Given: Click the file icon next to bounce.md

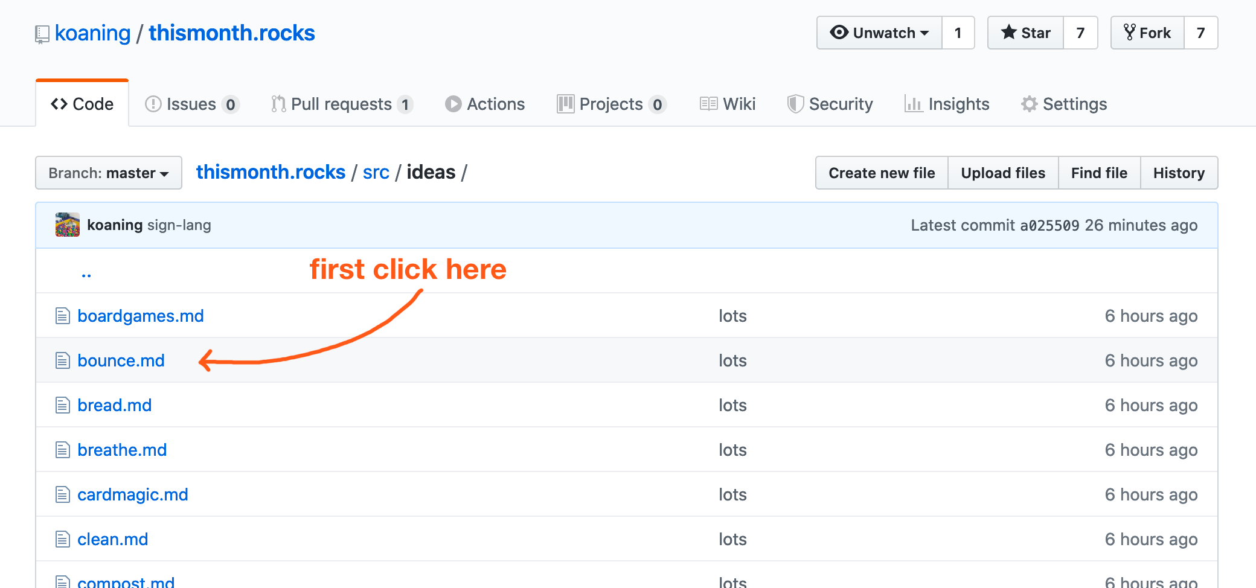Looking at the screenshot, I should [63, 360].
